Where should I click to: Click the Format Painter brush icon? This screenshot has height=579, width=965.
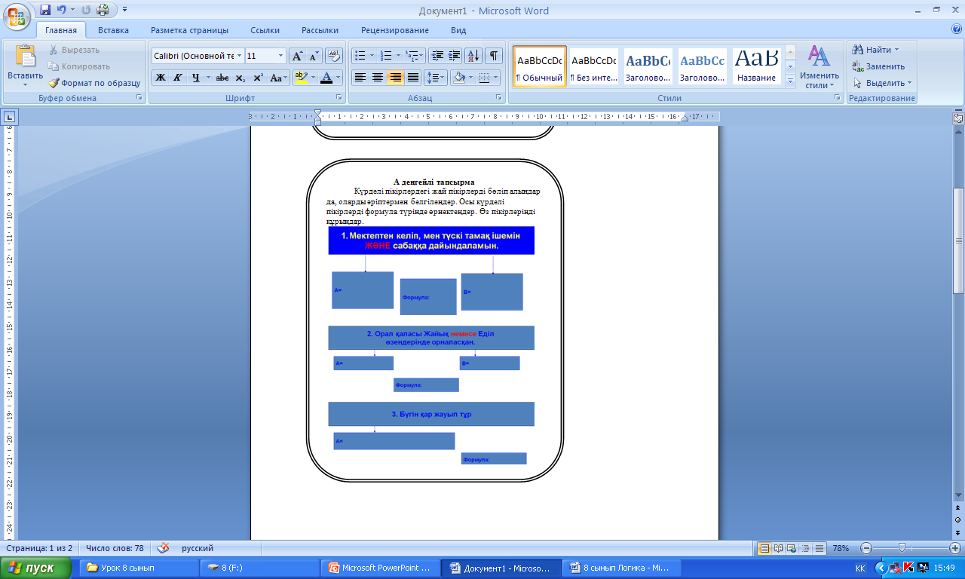pyautogui.click(x=54, y=83)
